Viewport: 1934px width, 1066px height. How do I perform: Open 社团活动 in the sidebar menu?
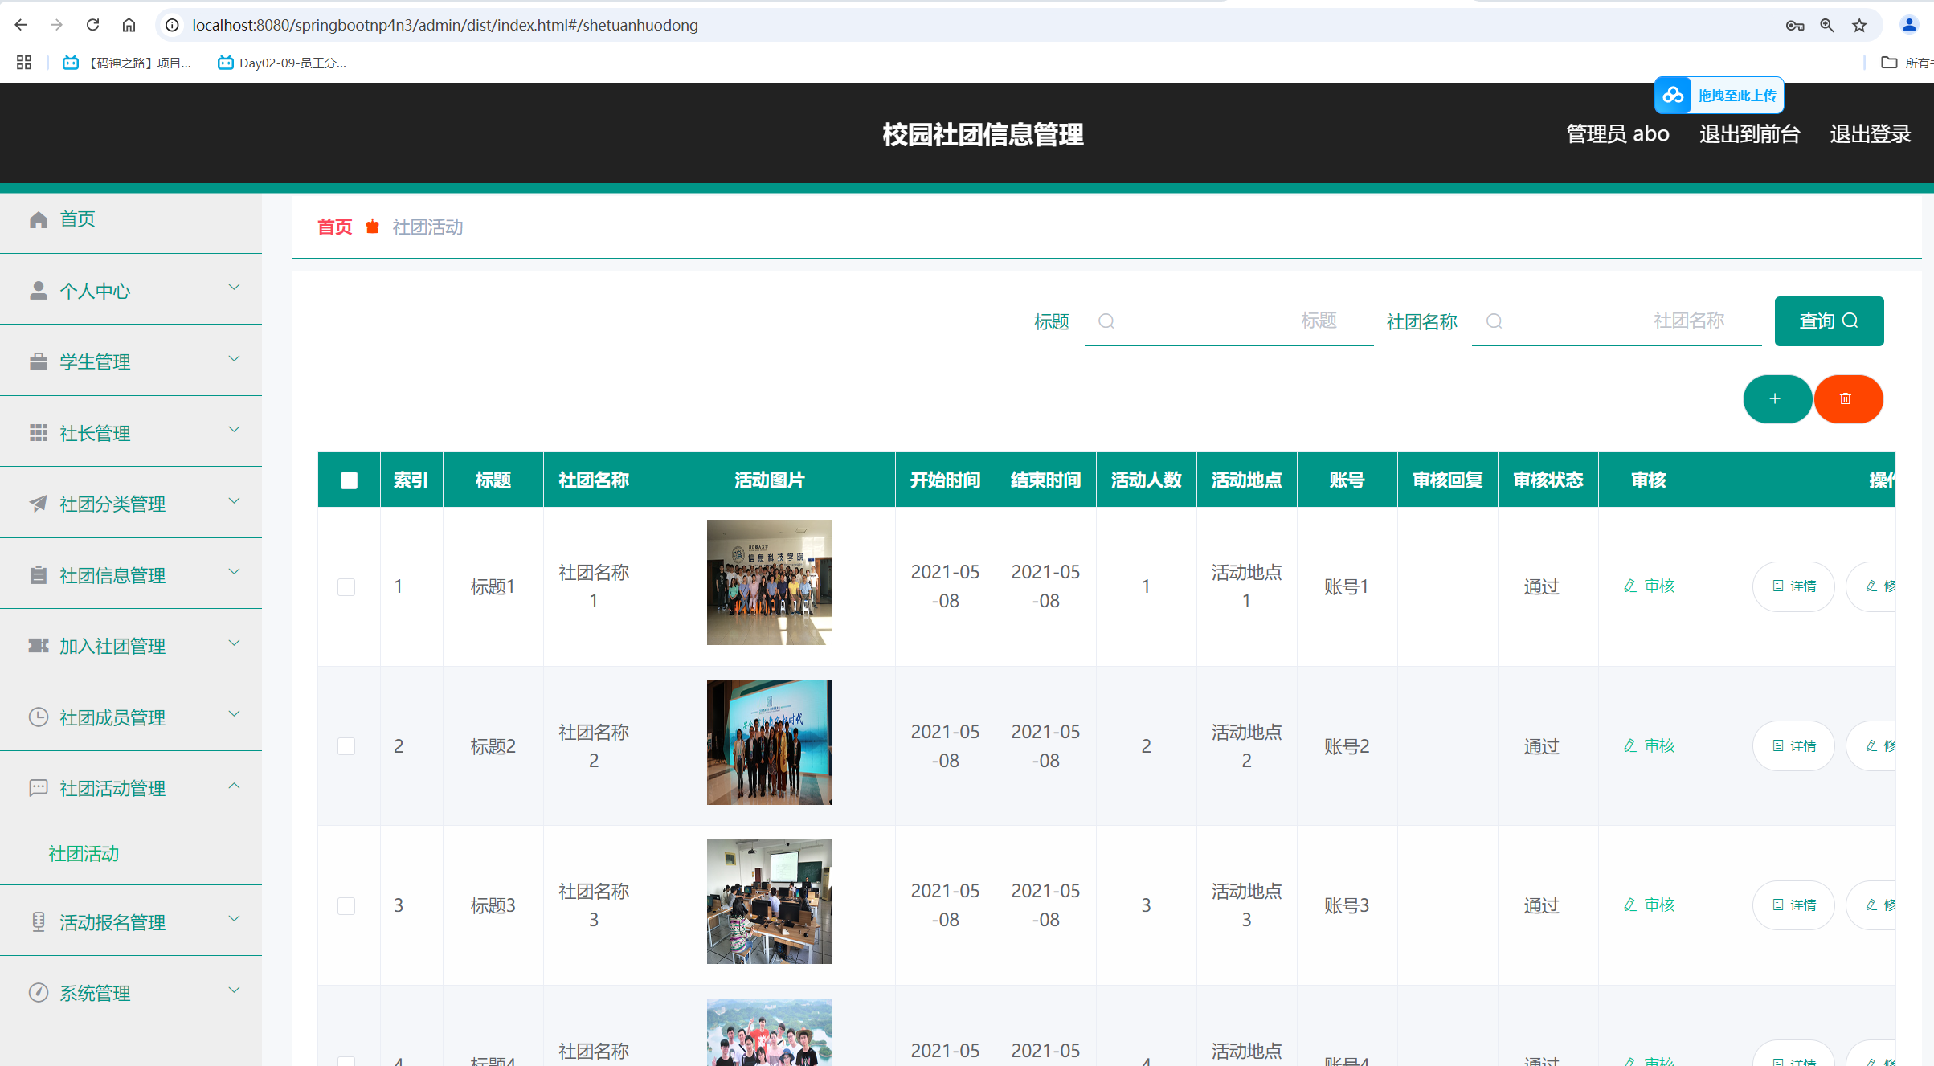[83, 853]
